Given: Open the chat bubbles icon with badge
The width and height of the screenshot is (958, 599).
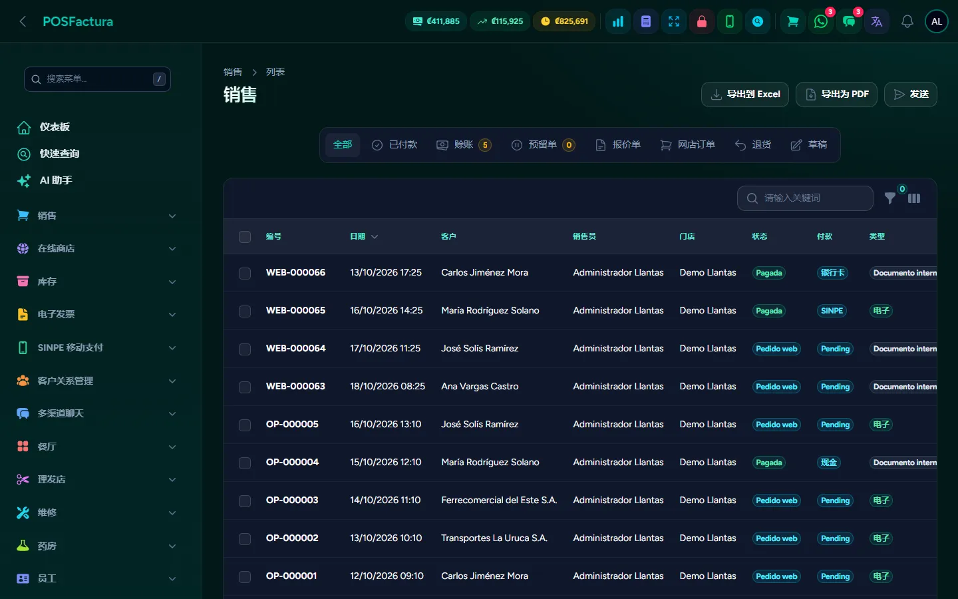Looking at the screenshot, I should pos(849,21).
